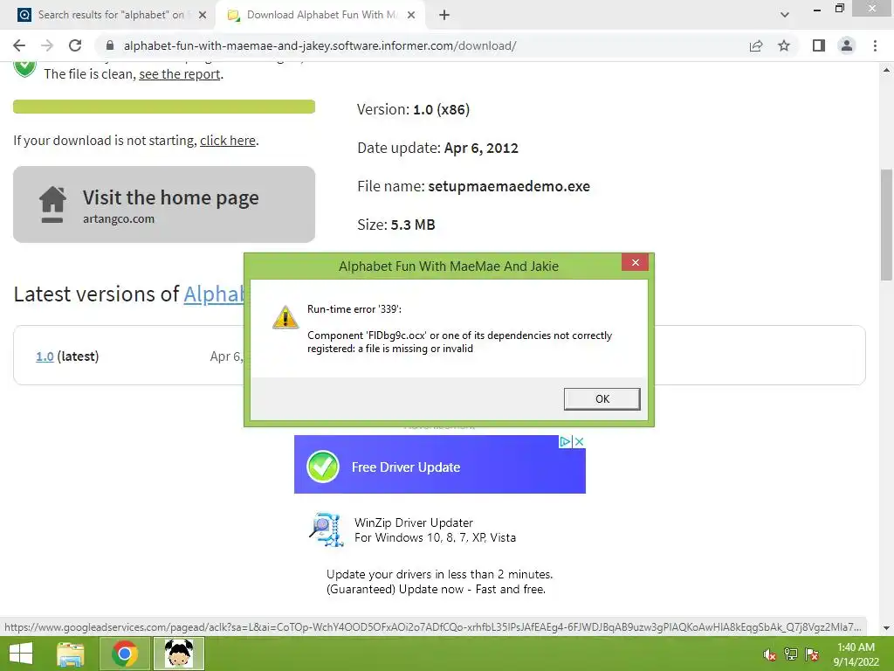
Task: Open the version 1.0 link
Action: [x=45, y=356]
